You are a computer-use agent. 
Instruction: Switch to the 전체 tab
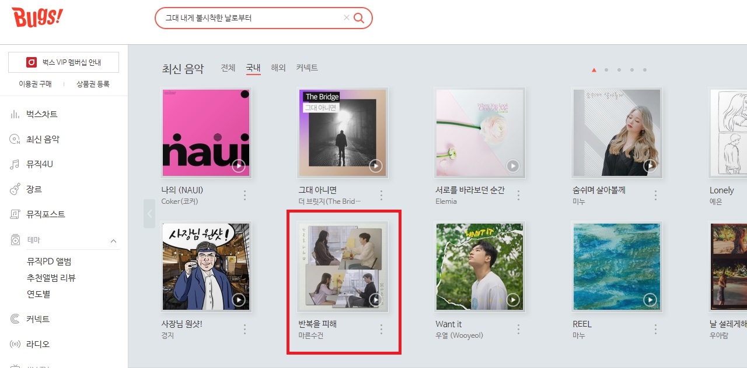(228, 68)
